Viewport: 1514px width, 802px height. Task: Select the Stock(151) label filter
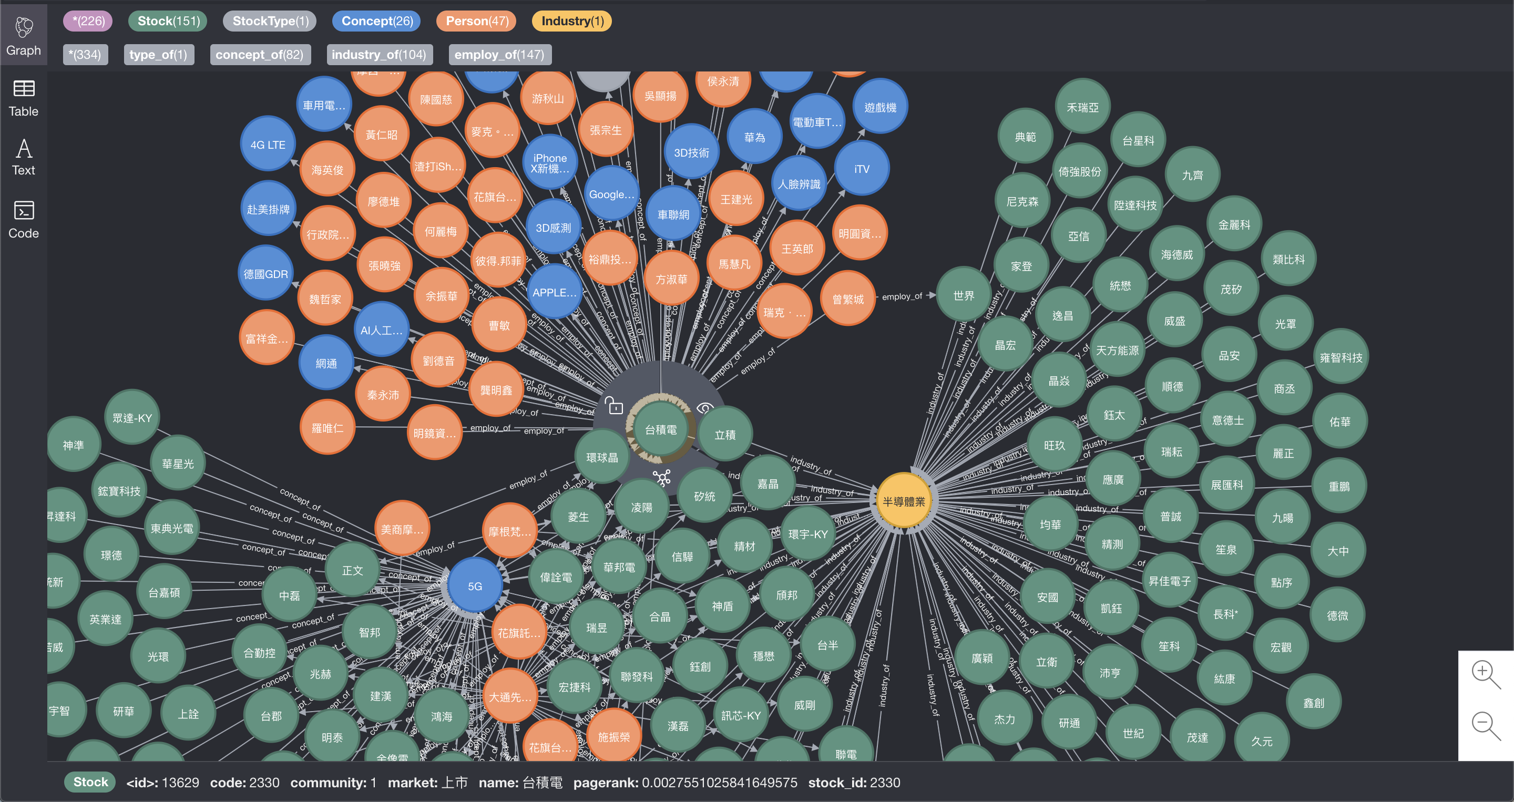(x=168, y=21)
